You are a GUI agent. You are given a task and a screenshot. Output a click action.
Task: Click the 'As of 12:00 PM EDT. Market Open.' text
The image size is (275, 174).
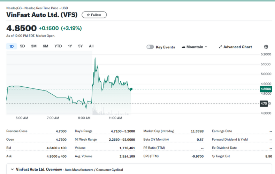click(31, 36)
